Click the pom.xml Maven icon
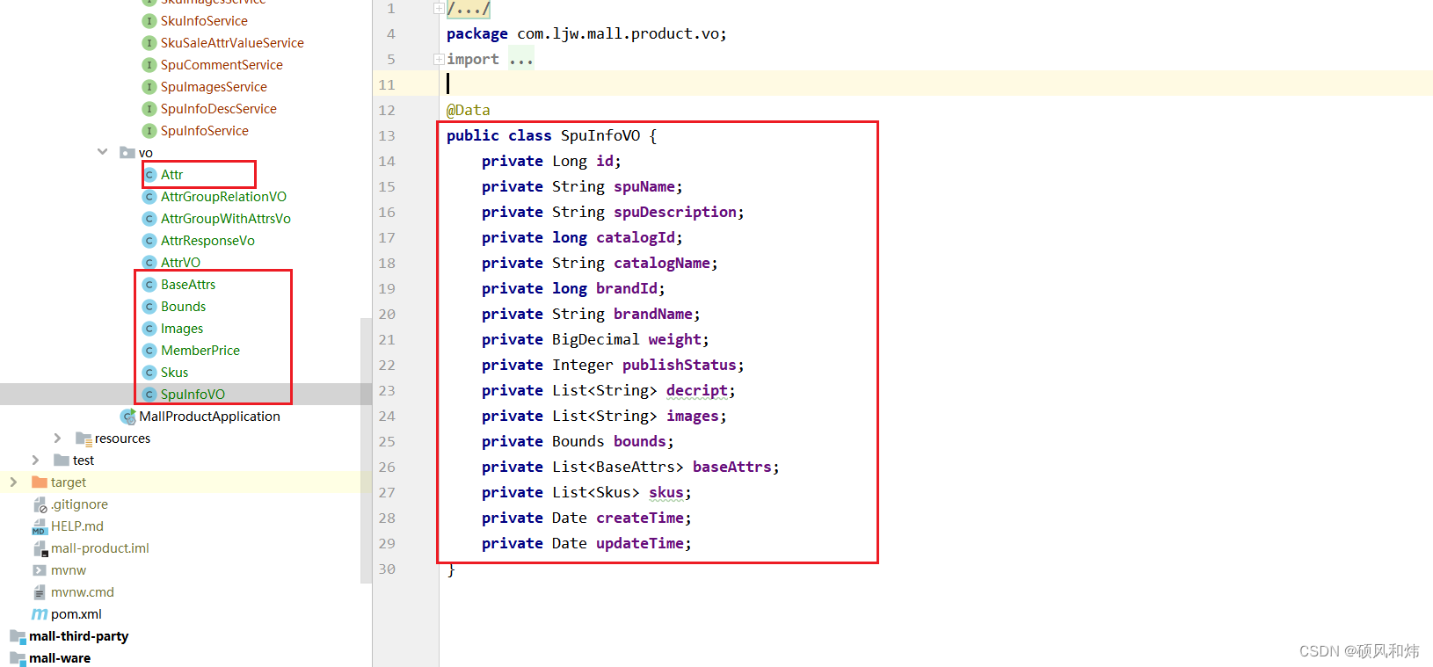The width and height of the screenshot is (1433, 667). 40,614
